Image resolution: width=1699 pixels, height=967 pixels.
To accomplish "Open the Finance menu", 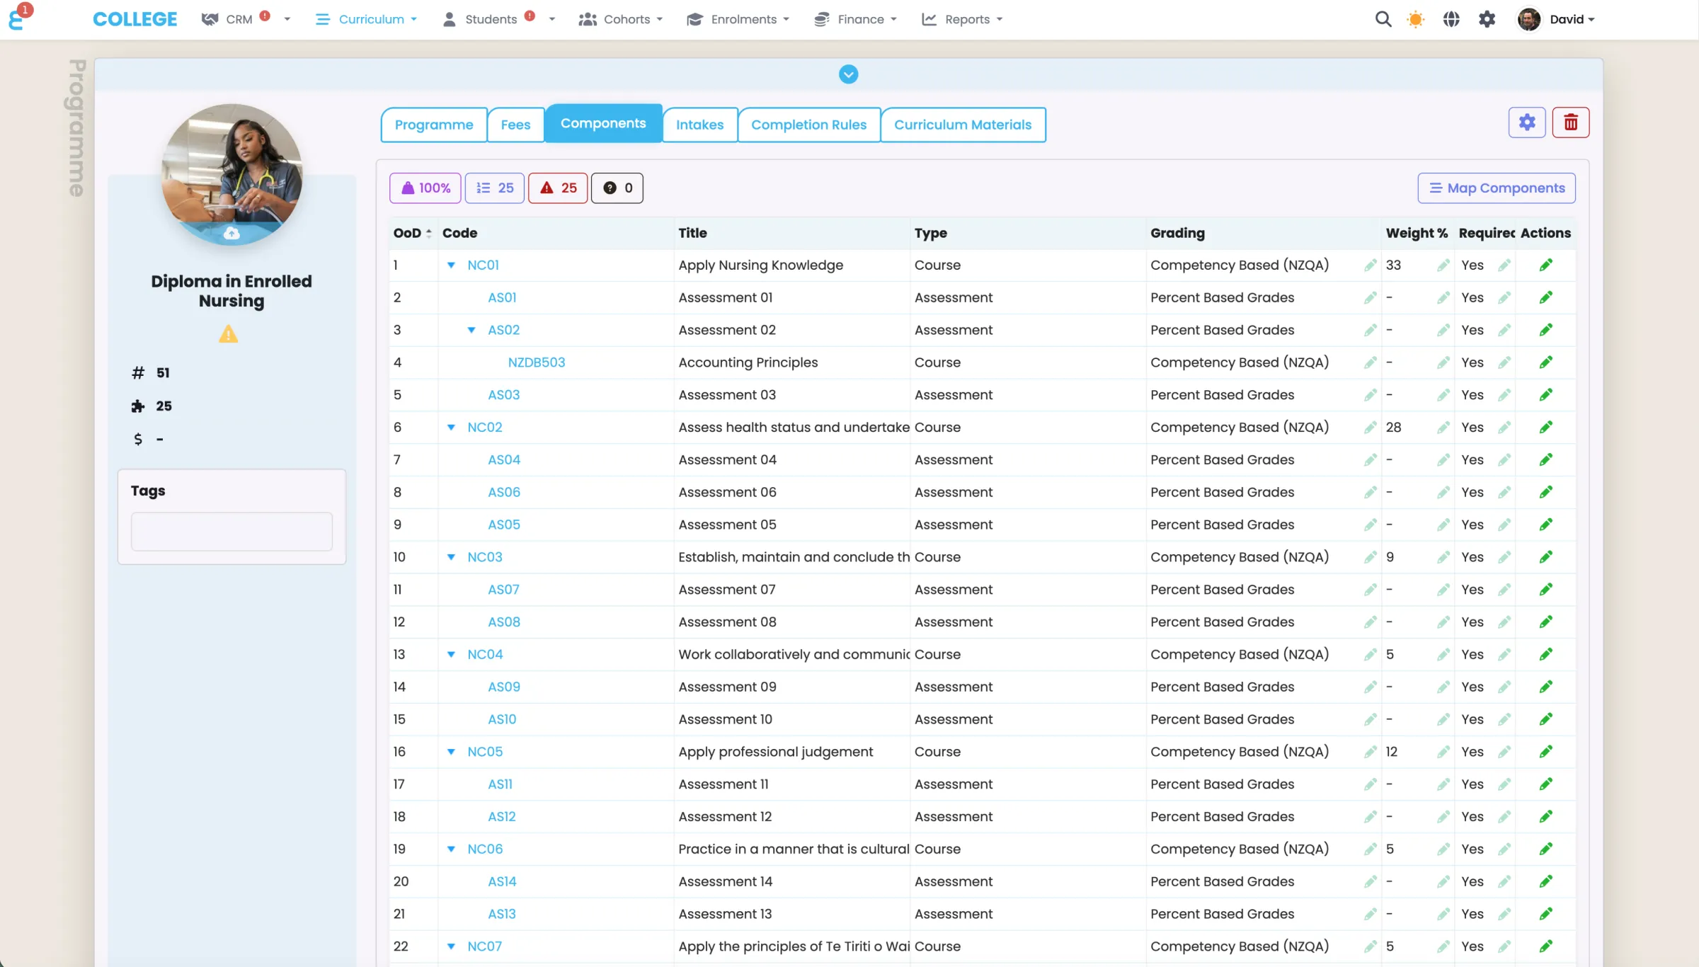I will (855, 19).
